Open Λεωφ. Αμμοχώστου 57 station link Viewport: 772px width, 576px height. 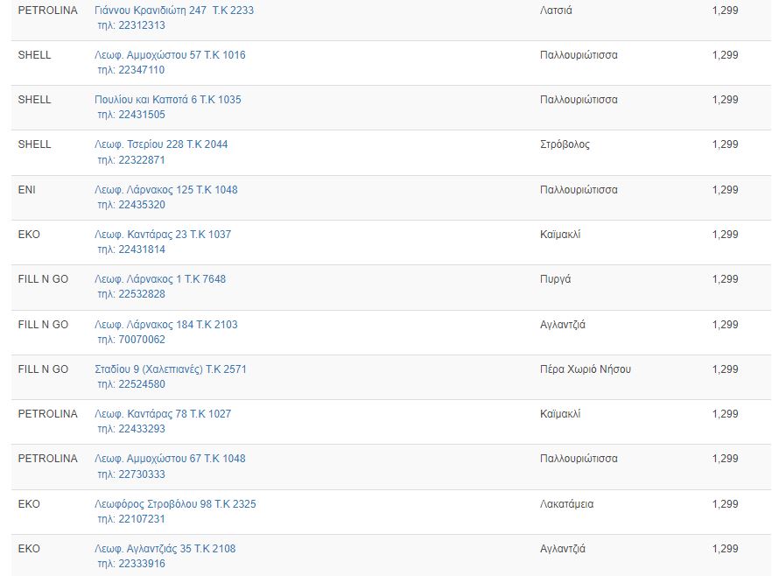pos(170,55)
